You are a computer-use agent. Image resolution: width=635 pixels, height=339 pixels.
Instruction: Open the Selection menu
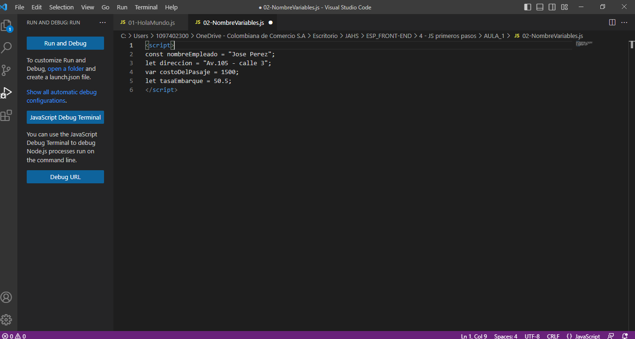tap(61, 7)
